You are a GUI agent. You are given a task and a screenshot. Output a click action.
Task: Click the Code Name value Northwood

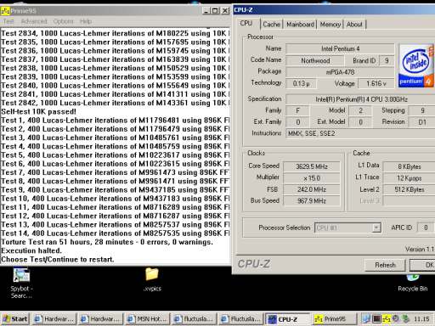click(315, 60)
